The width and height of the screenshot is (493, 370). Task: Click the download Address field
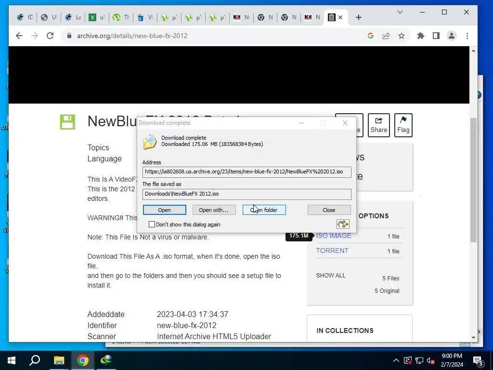coord(247,172)
